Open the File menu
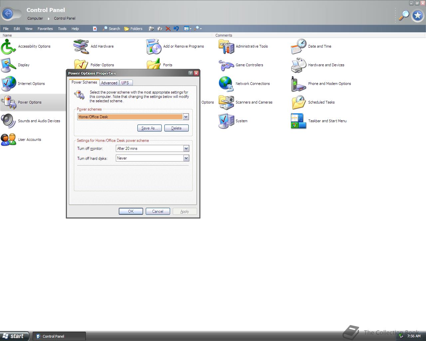The image size is (426, 341). pyautogui.click(x=6, y=29)
